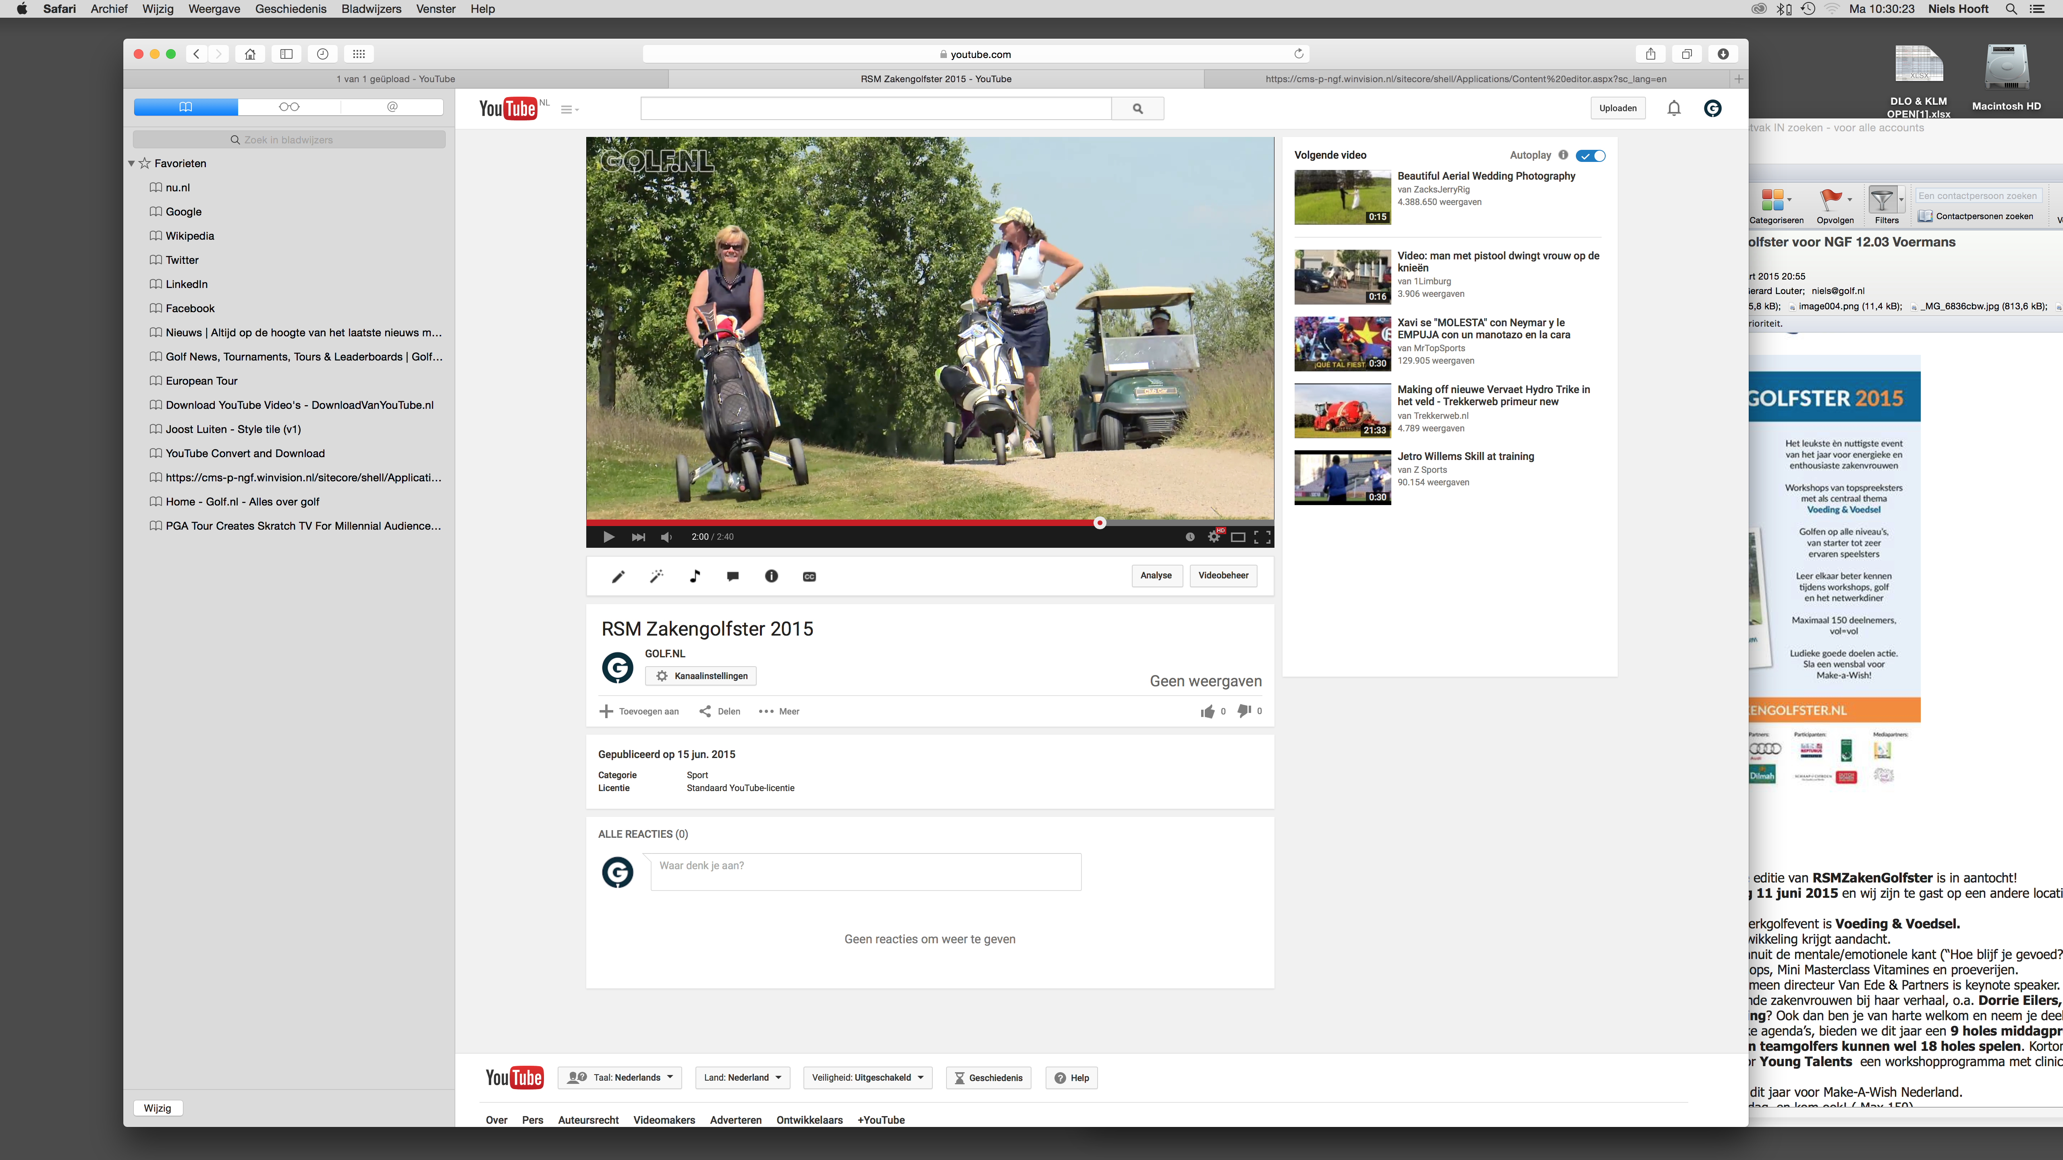Switch to '1 van 1 geüpload' tab
2063x1160 pixels.
[x=396, y=79]
